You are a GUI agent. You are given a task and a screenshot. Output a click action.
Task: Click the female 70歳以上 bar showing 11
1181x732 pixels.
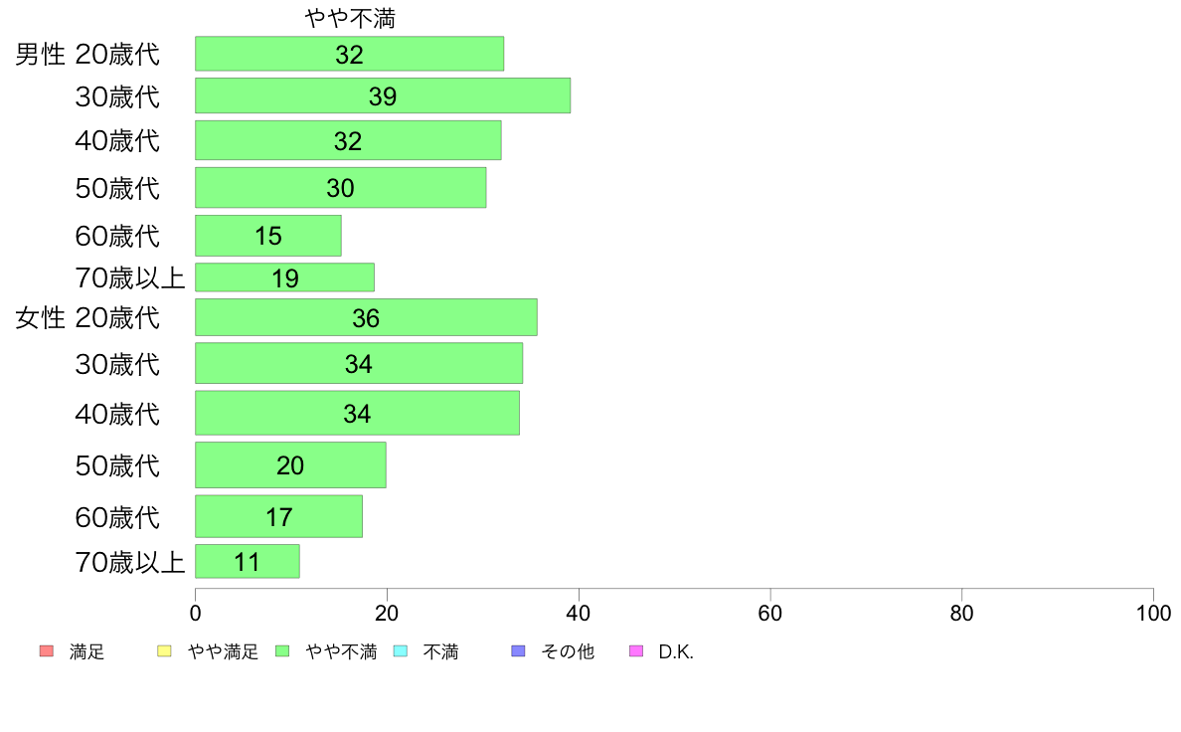tap(248, 562)
